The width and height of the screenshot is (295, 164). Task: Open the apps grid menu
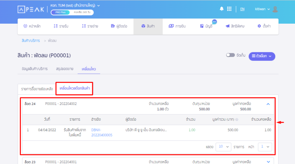point(229,9)
